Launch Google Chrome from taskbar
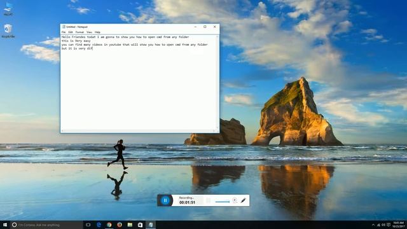 109,225
